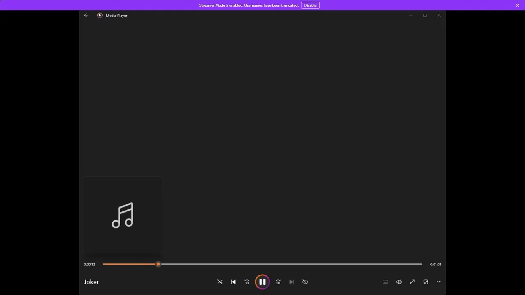525x295 pixels.
Task: Go back using the back arrow
Action: pyautogui.click(x=86, y=15)
